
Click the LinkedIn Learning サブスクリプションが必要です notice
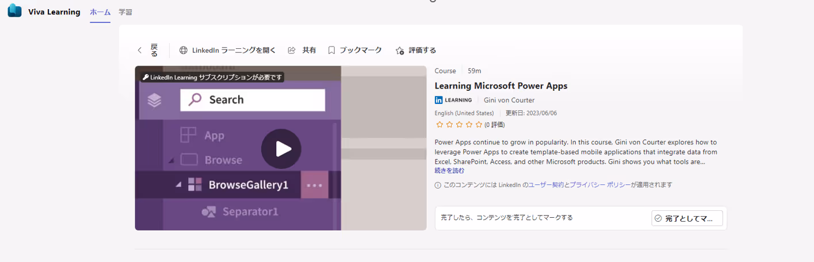(x=212, y=77)
